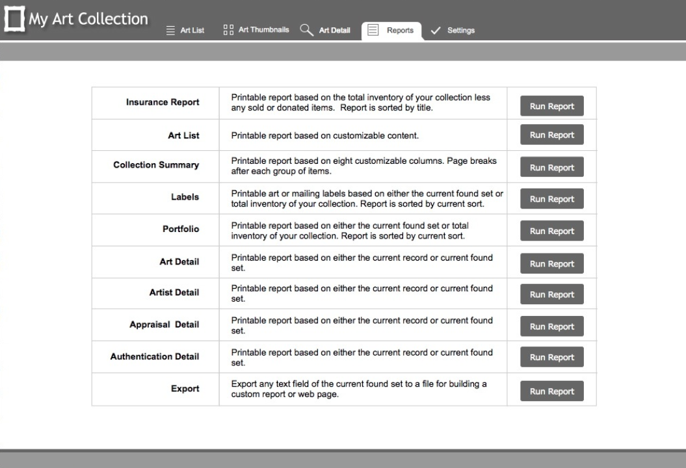Run the Artist Detail report

point(551,294)
